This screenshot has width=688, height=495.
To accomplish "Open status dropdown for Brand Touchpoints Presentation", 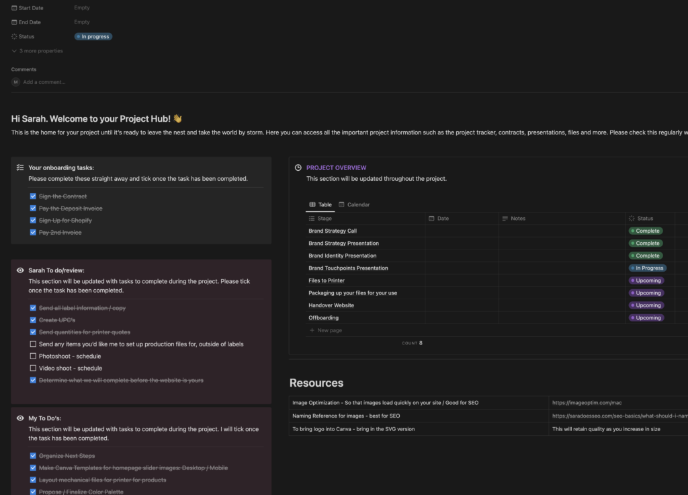I will click(x=647, y=268).
